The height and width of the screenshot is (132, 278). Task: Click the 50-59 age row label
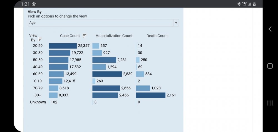tap(38, 60)
